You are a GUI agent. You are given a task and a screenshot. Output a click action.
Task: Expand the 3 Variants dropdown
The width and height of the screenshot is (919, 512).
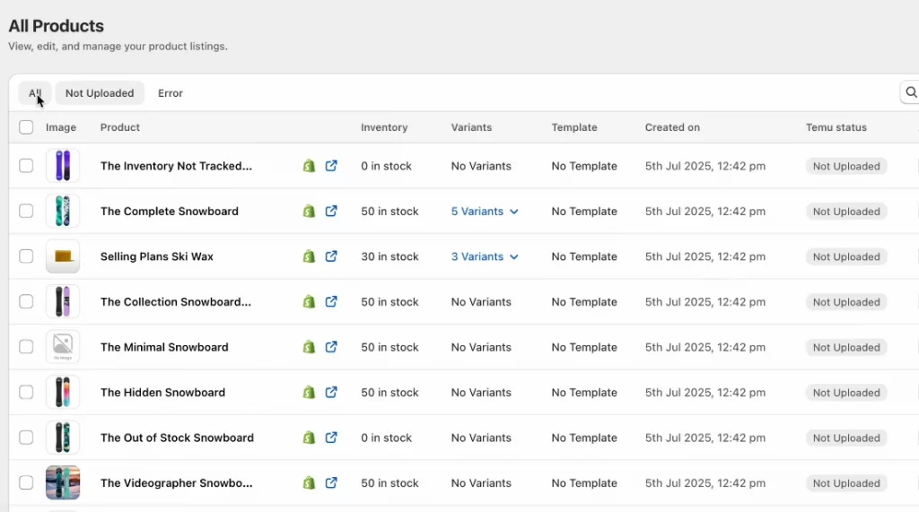485,256
